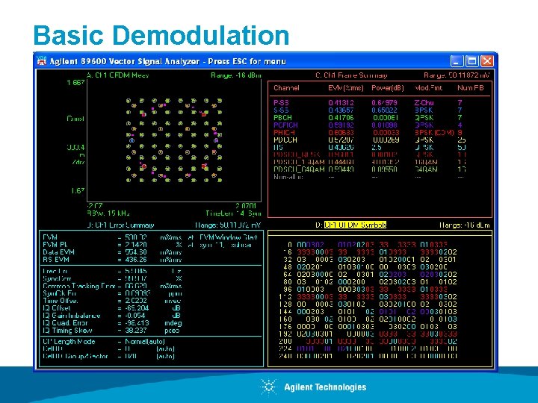
Task: Click the 'Num RB' column header
Action: click(471, 88)
